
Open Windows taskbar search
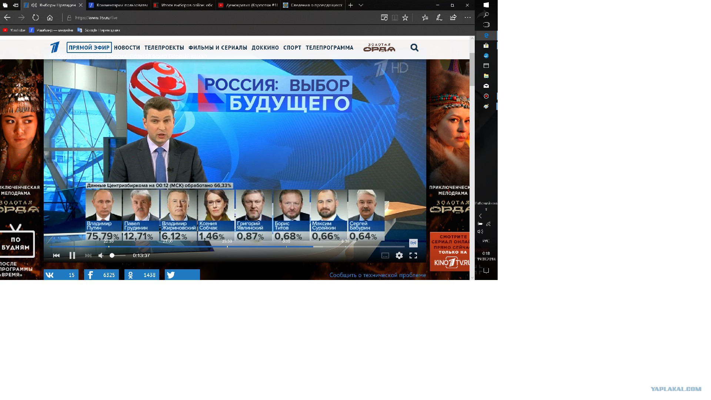(x=486, y=15)
